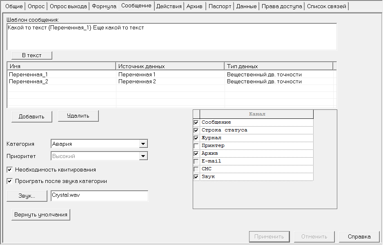The height and width of the screenshot is (245, 383).
Task: Uncheck the Архив channel checkbox
Action: pyautogui.click(x=196, y=154)
